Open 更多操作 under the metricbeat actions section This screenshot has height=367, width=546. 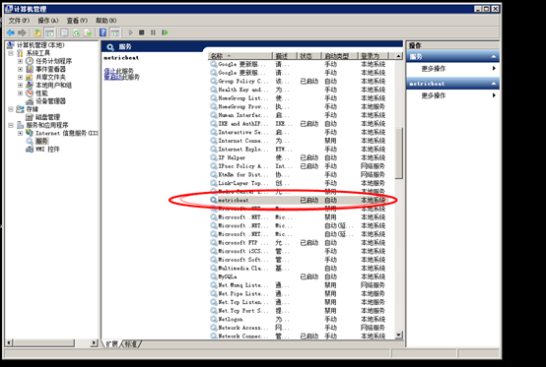point(434,95)
